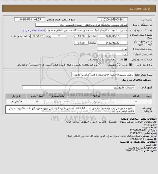
Task: Click the جزئیات اطلاعات نیاز header title
Action: 140,9
